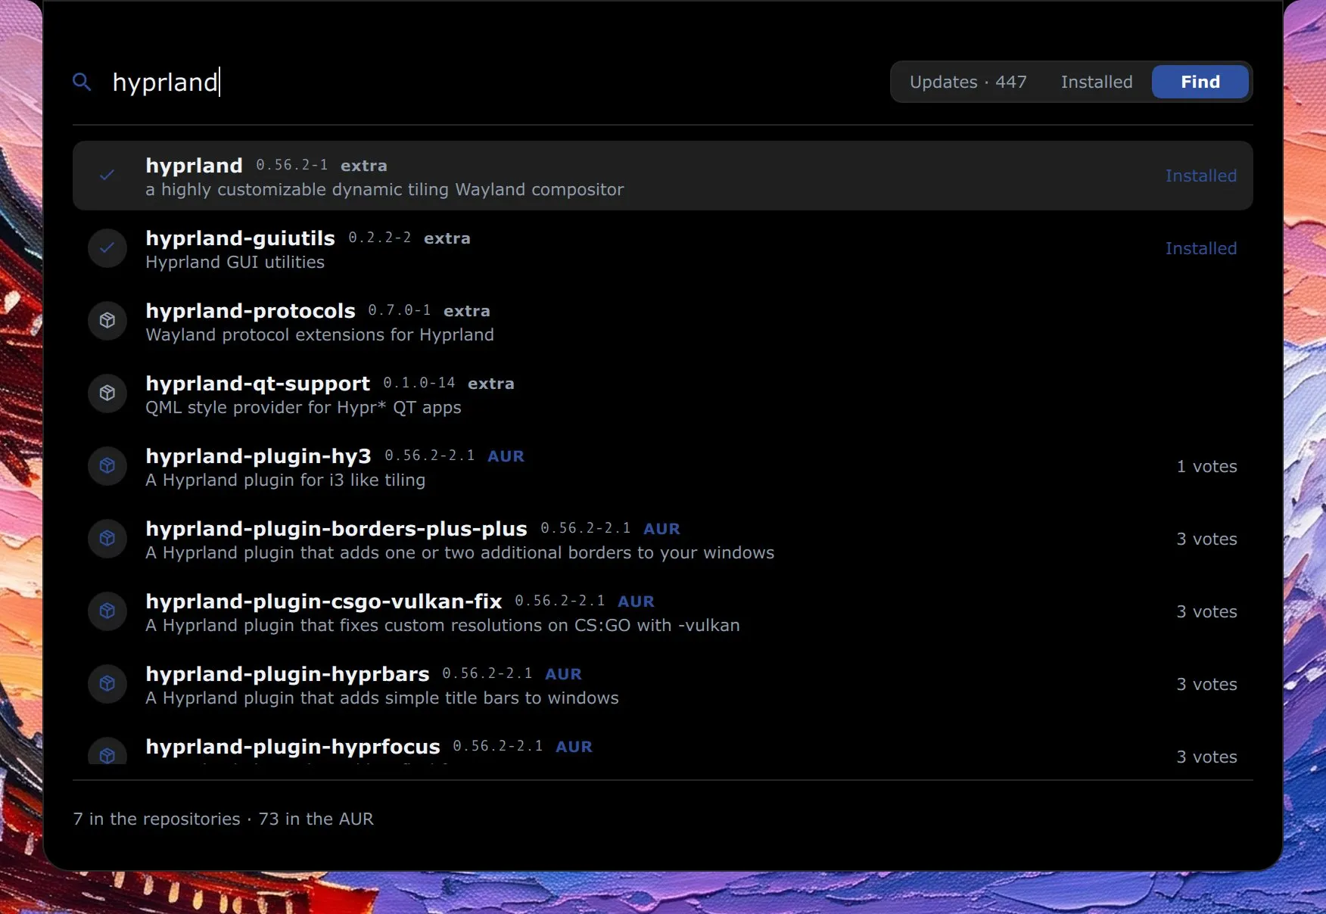
Task: Select the hyprland-plugin-csgo-vulkan-fix package name
Action: (323, 602)
